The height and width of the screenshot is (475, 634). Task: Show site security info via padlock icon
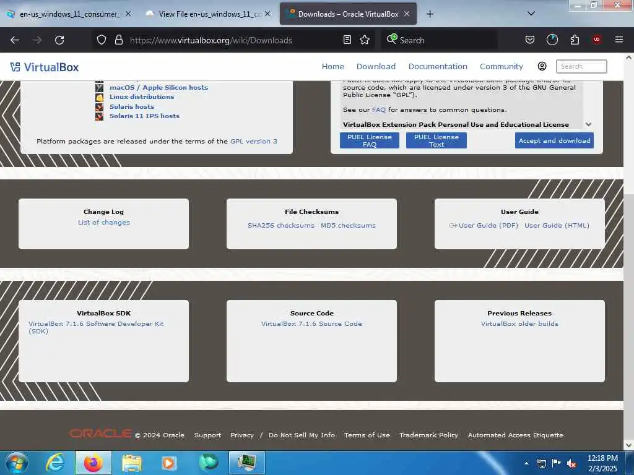pyautogui.click(x=118, y=40)
